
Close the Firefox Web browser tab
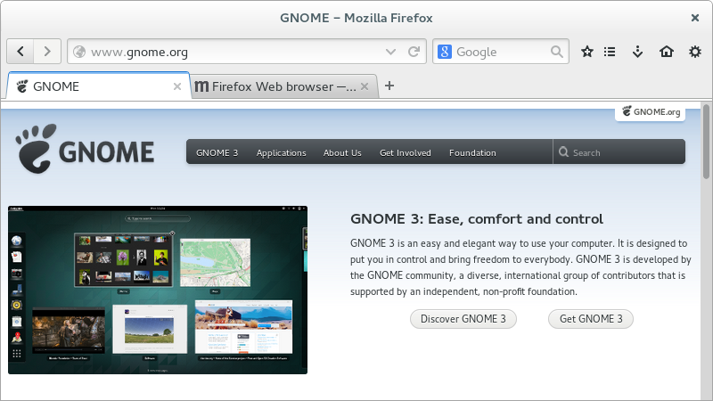tap(365, 86)
